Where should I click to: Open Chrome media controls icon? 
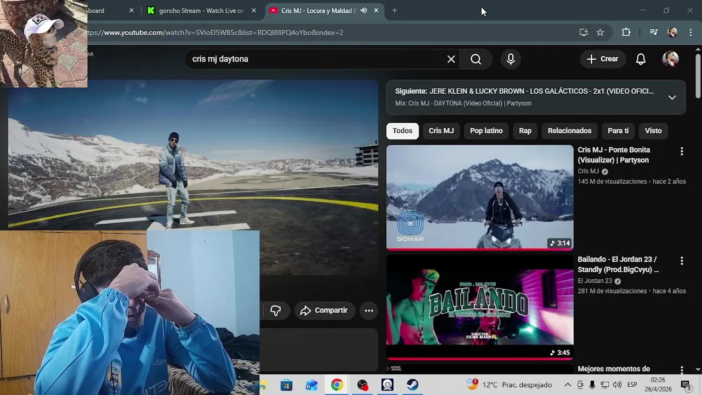coord(653,32)
